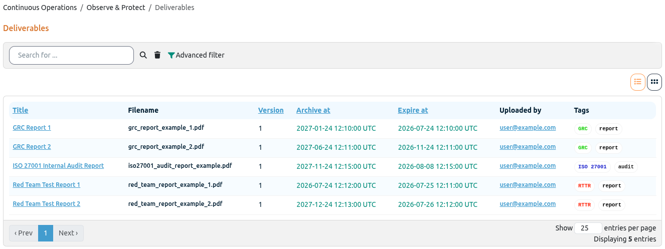Select filename iso27001_audit_report_example.pdf
Screen dimensions: 665x249
click(x=180, y=166)
